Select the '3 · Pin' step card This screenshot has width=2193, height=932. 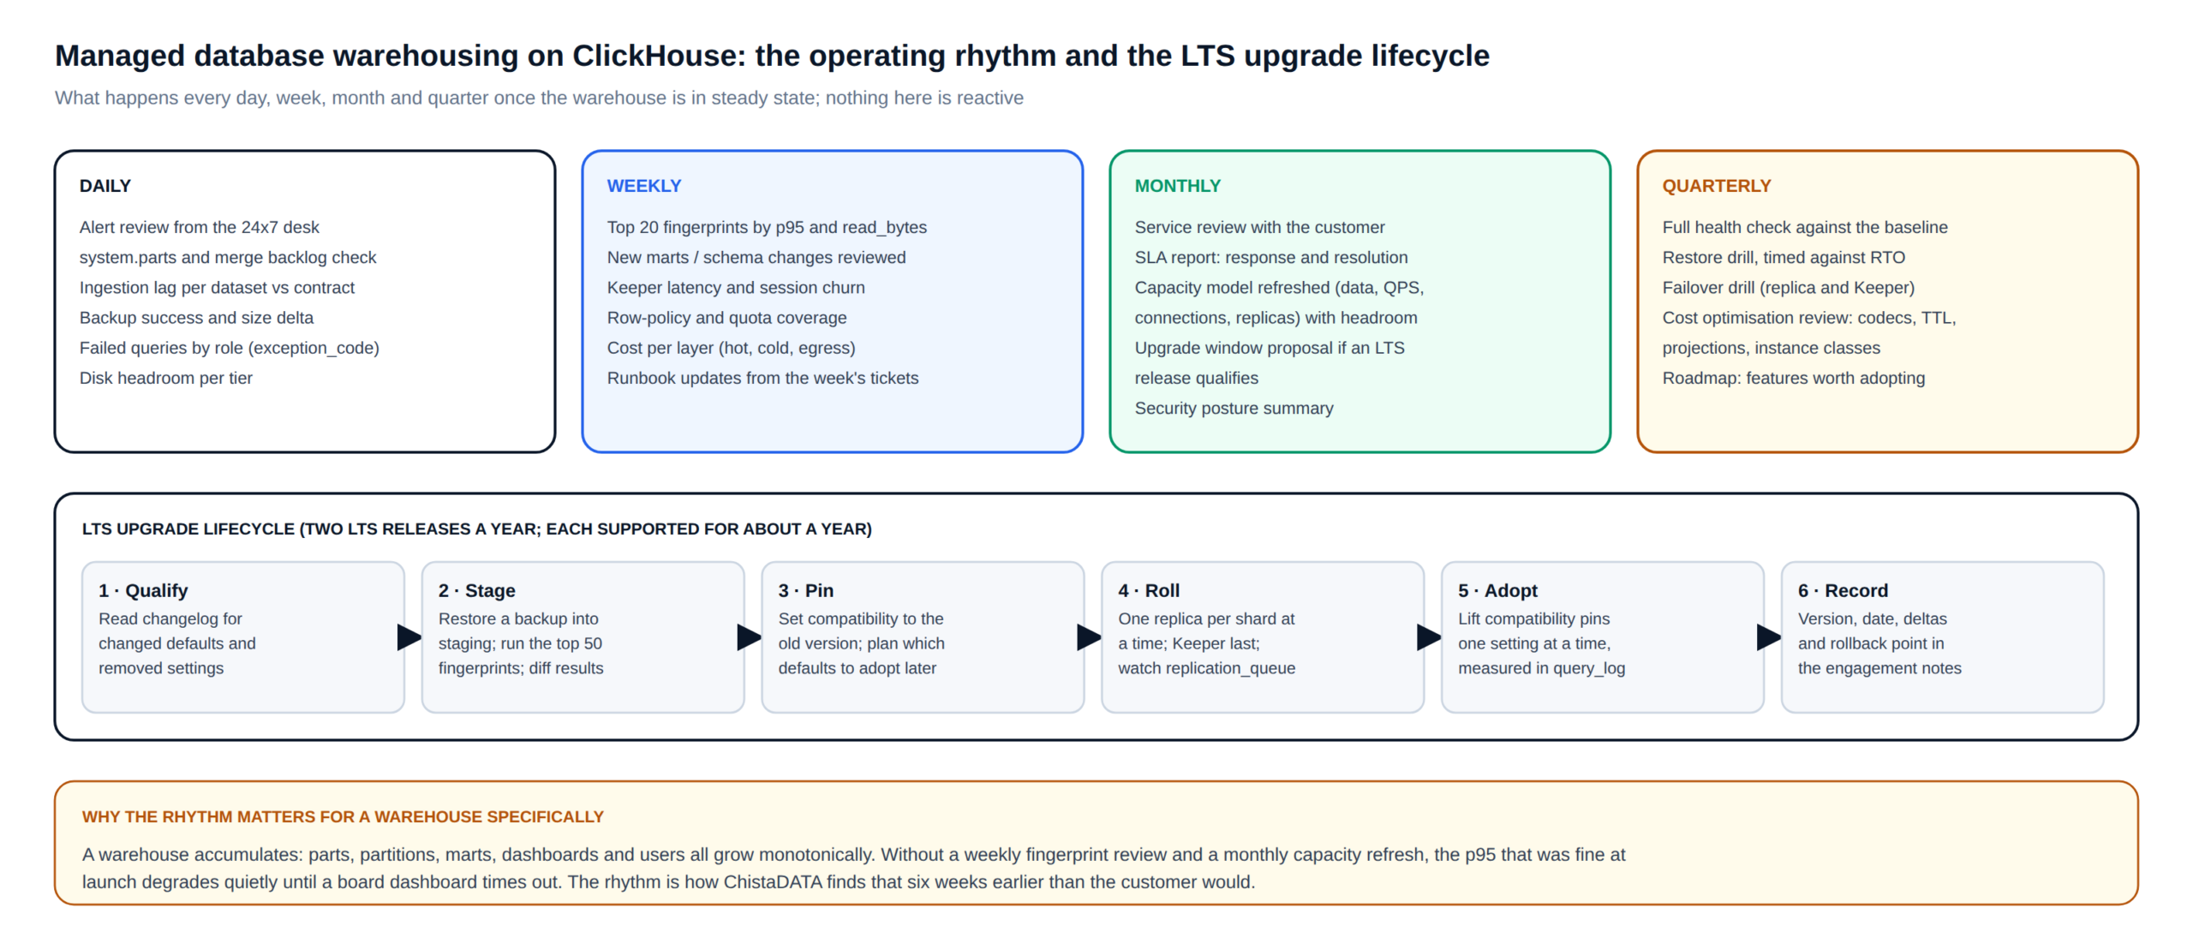923,636
